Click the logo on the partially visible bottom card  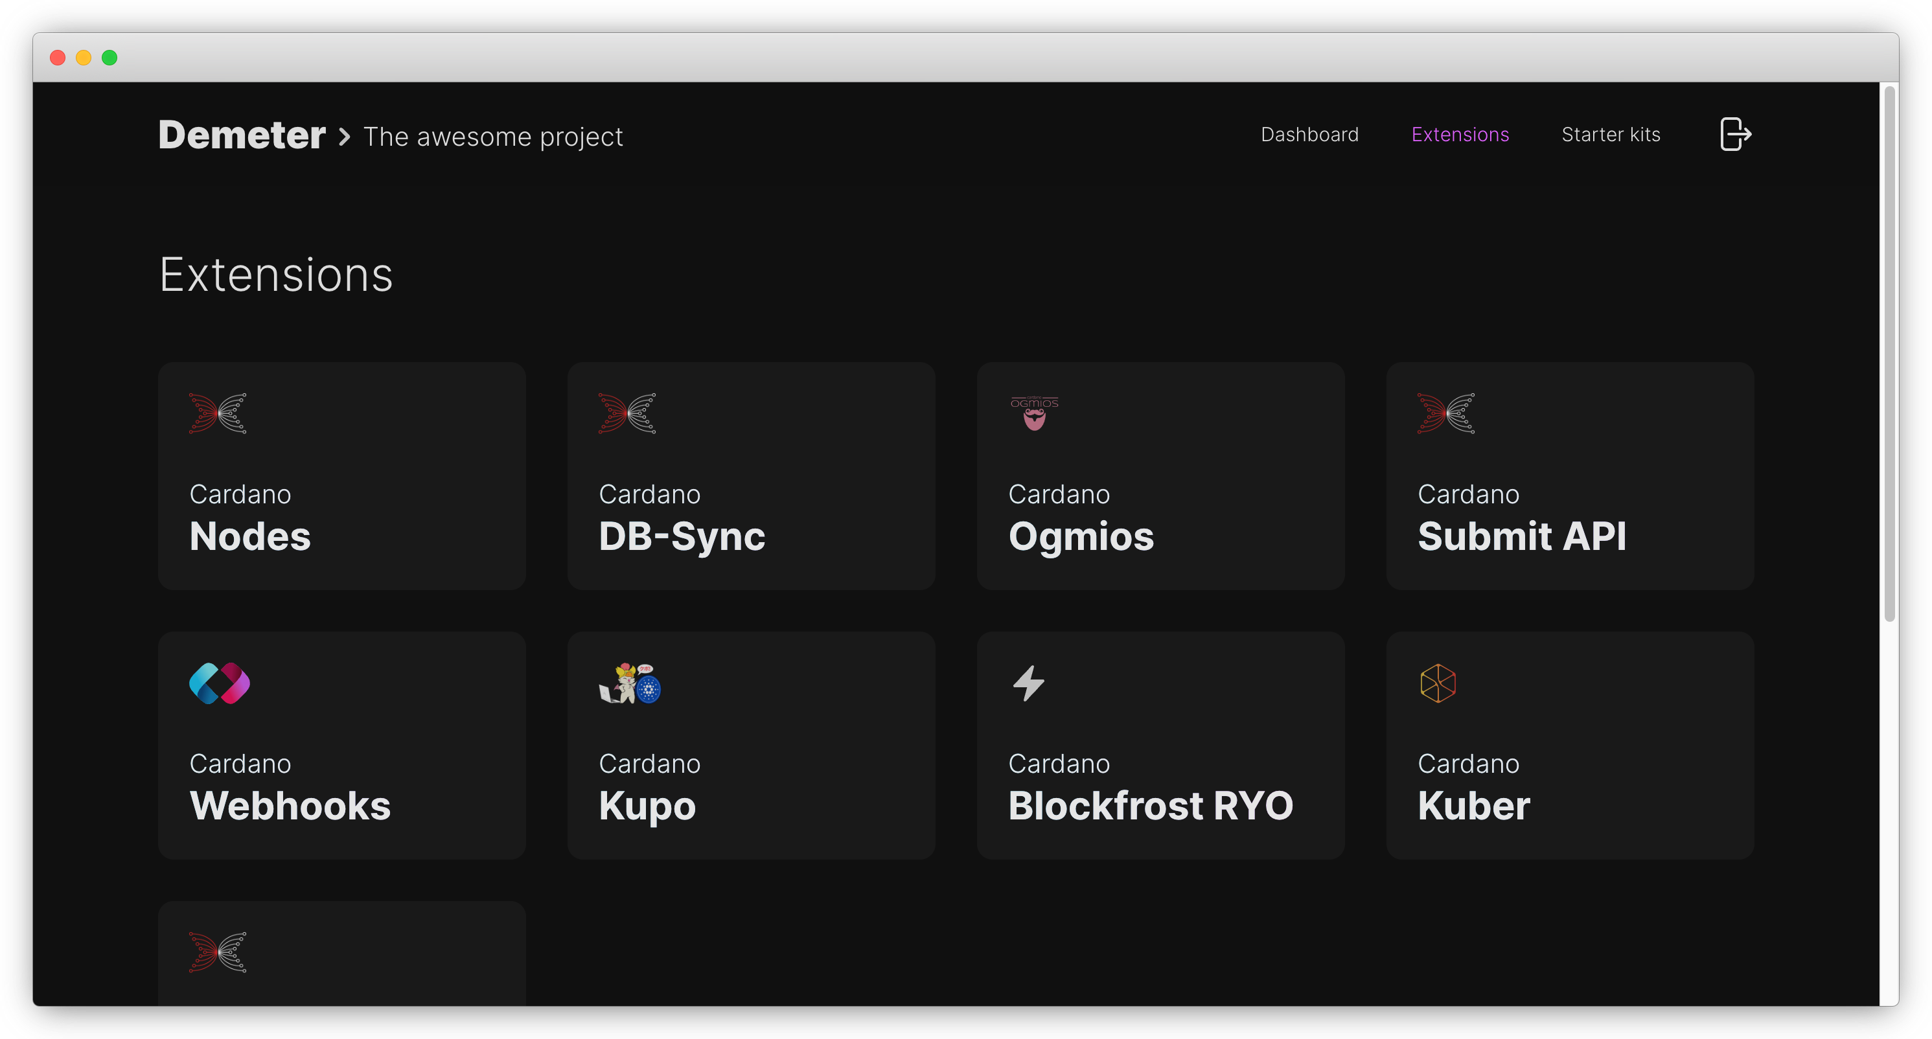pos(218,952)
